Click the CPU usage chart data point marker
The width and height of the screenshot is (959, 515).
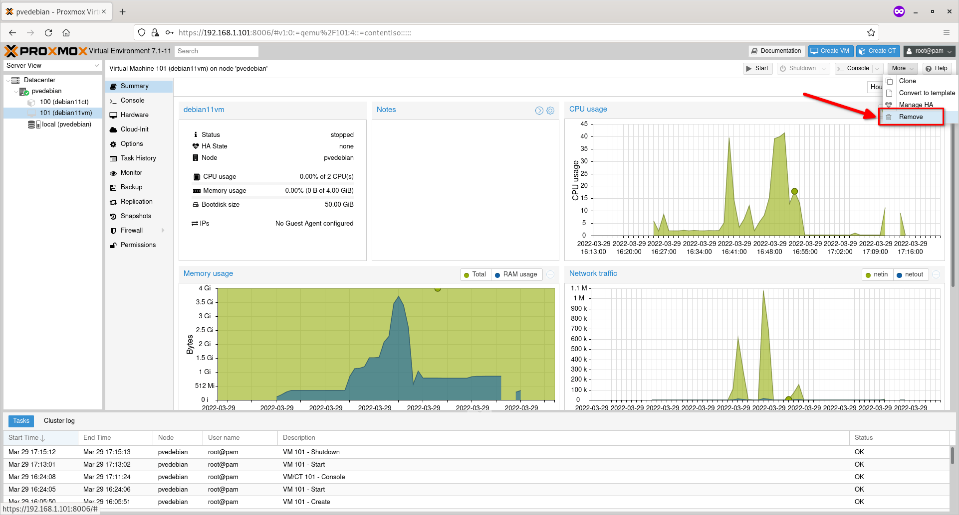pyautogui.click(x=794, y=191)
